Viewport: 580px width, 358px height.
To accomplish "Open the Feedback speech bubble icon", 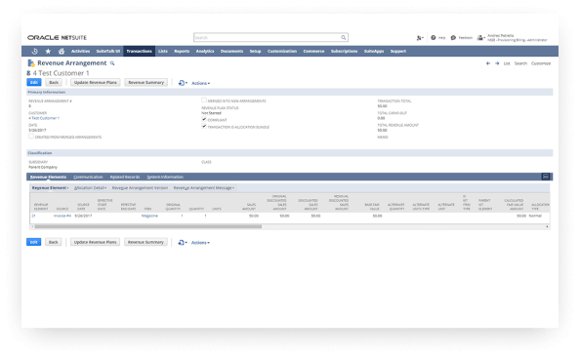I will coord(453,38).
